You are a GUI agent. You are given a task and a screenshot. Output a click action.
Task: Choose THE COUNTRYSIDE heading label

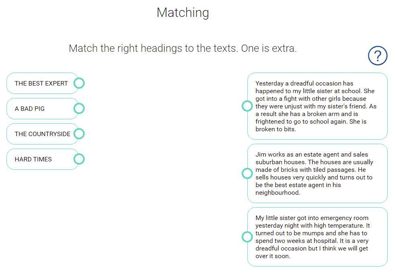click(x=43, y=134)
